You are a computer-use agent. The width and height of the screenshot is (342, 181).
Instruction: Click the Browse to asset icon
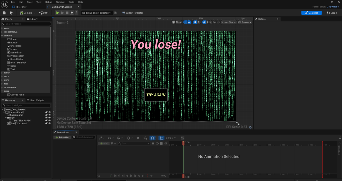(x=11, y=13)
